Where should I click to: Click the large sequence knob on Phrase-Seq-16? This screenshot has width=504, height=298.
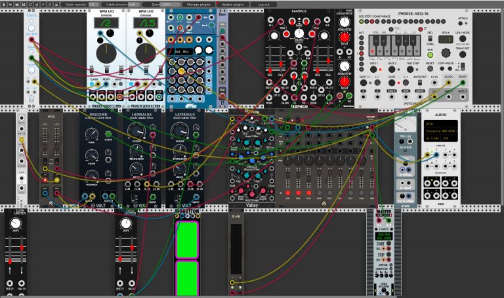tap(446, 53)
